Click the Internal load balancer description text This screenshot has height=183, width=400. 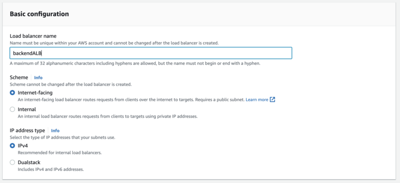tap(107, 116)
